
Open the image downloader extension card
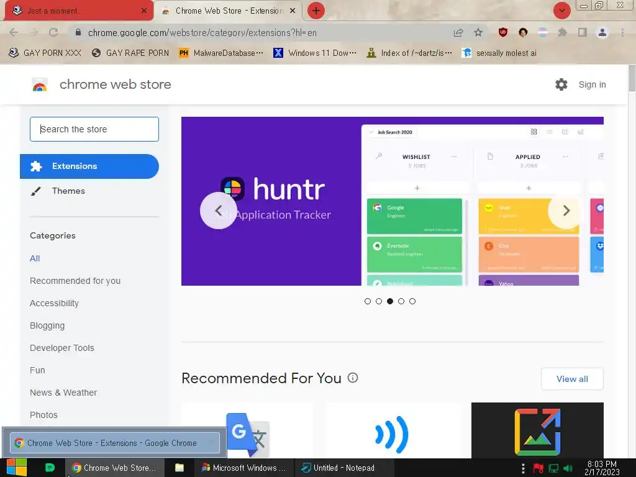click(x=537, y=430)
